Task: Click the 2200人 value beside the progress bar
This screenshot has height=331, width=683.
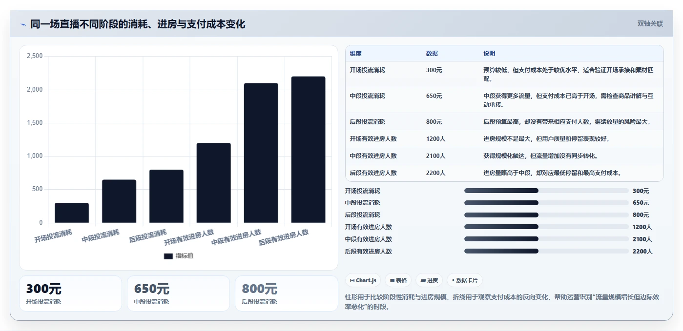Action: click(x=642, y=251)
